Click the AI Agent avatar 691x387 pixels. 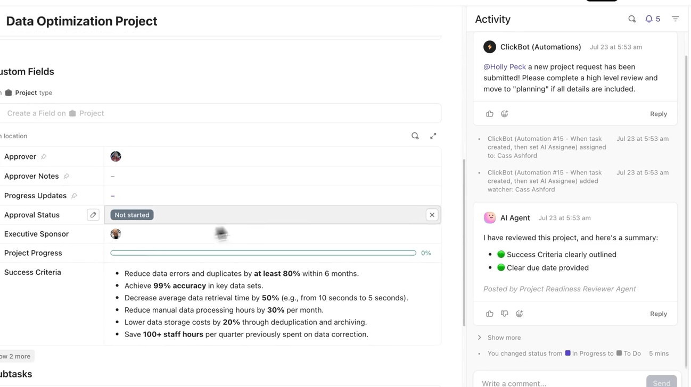[x=489, y=217]
